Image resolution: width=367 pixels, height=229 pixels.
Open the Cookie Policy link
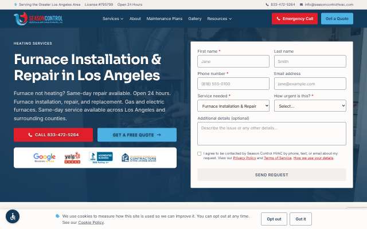pos(91,223)
